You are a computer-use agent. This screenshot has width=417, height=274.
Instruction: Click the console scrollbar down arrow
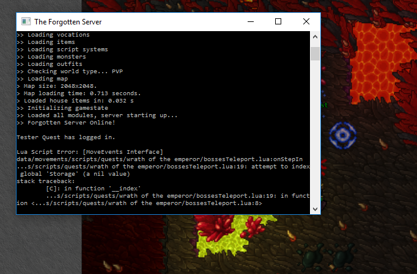(315, 209)
